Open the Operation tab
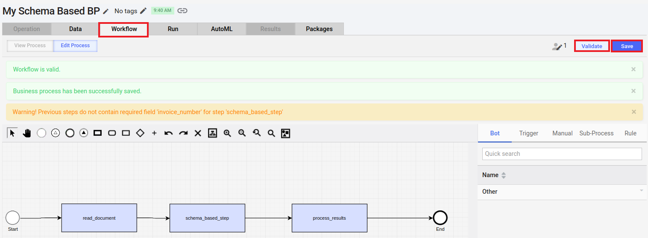 tap(26, 29)
